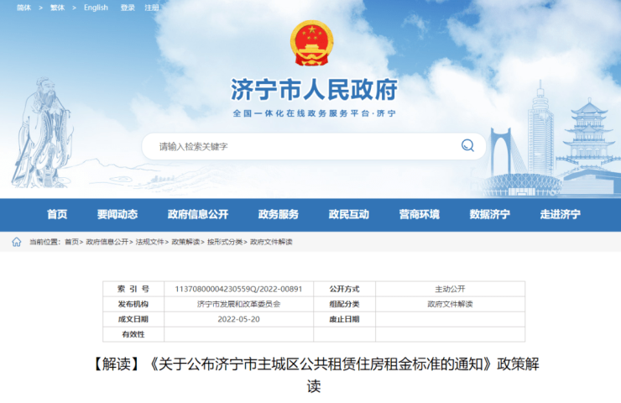
Task: Open 走进济宁 navigation item
Action: coord(560,214)
